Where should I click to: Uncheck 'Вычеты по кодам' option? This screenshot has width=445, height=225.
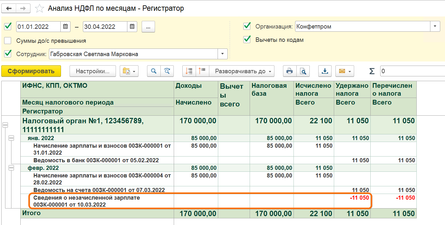[247, 40]
